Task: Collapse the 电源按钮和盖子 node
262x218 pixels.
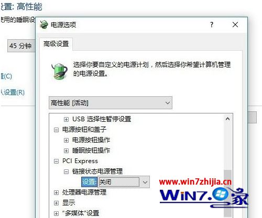Action: 56,130
